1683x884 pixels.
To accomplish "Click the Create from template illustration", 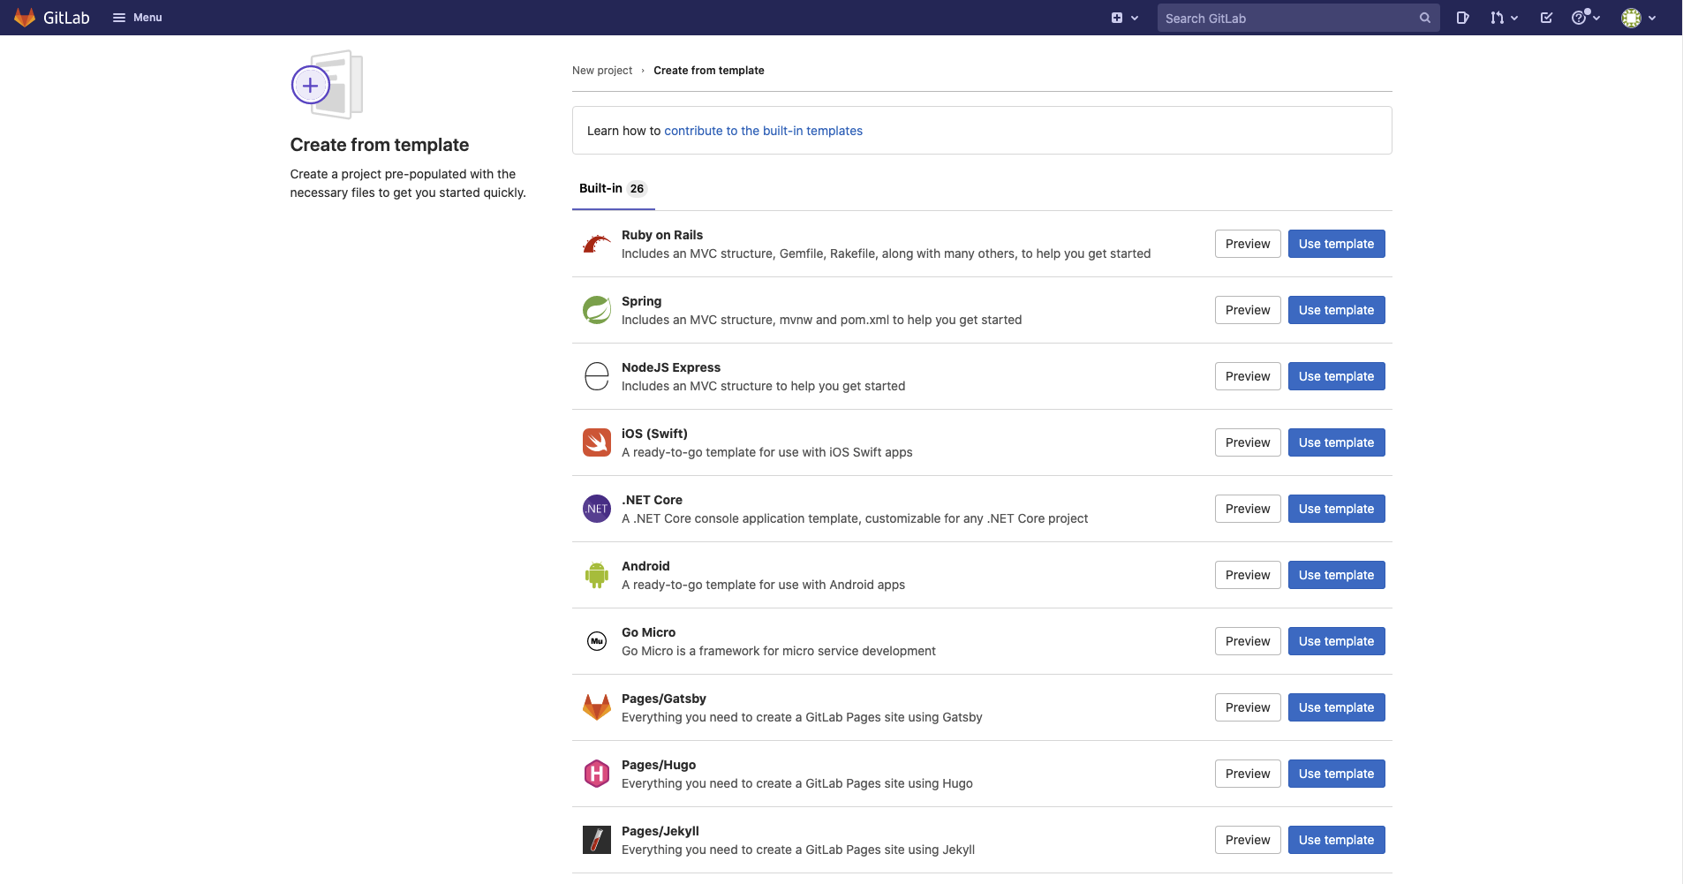I will 327,85.
